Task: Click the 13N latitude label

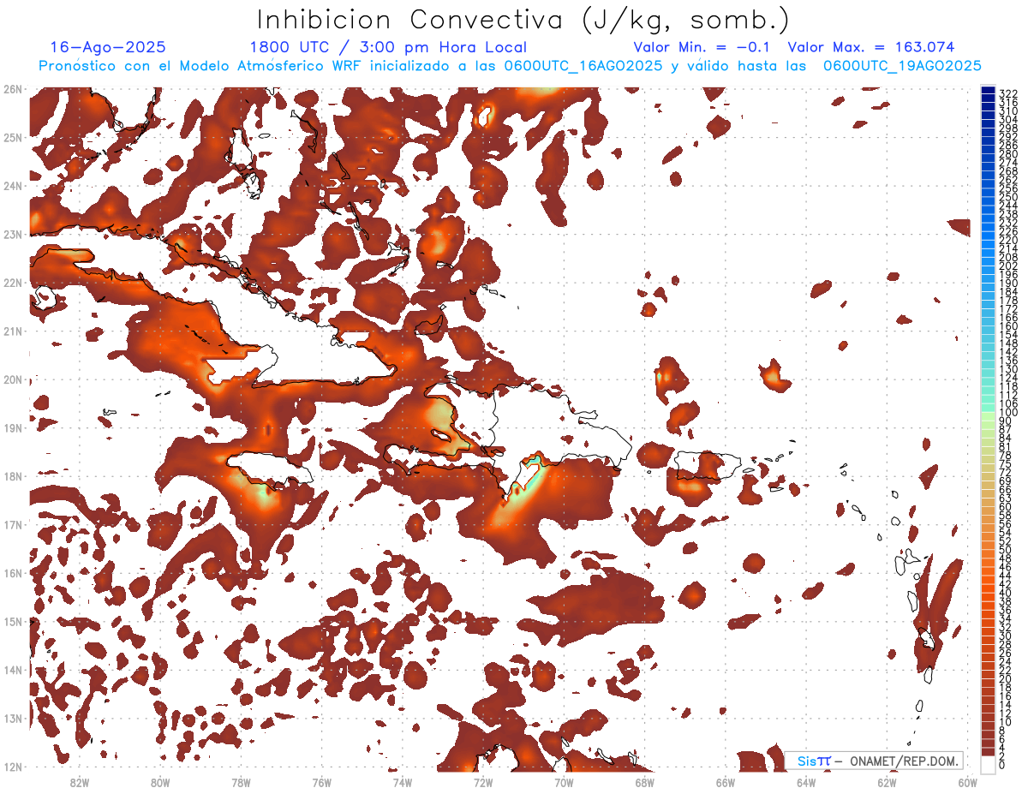Action: [x=13, y=718]
